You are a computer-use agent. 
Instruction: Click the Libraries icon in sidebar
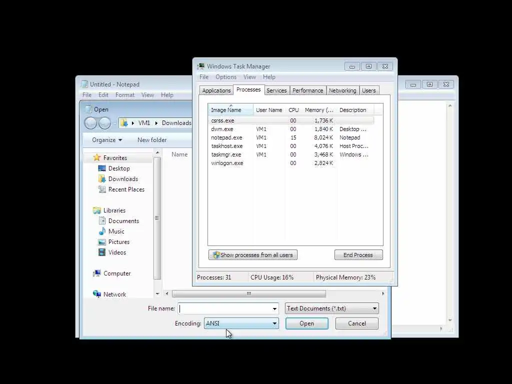(96, 210)
